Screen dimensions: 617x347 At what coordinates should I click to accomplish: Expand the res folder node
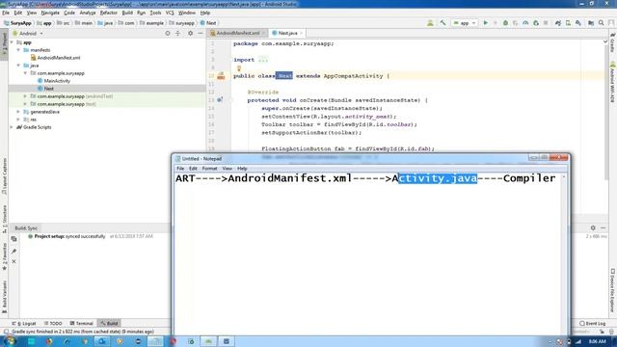pyautogui.click(x=18, y=120)
